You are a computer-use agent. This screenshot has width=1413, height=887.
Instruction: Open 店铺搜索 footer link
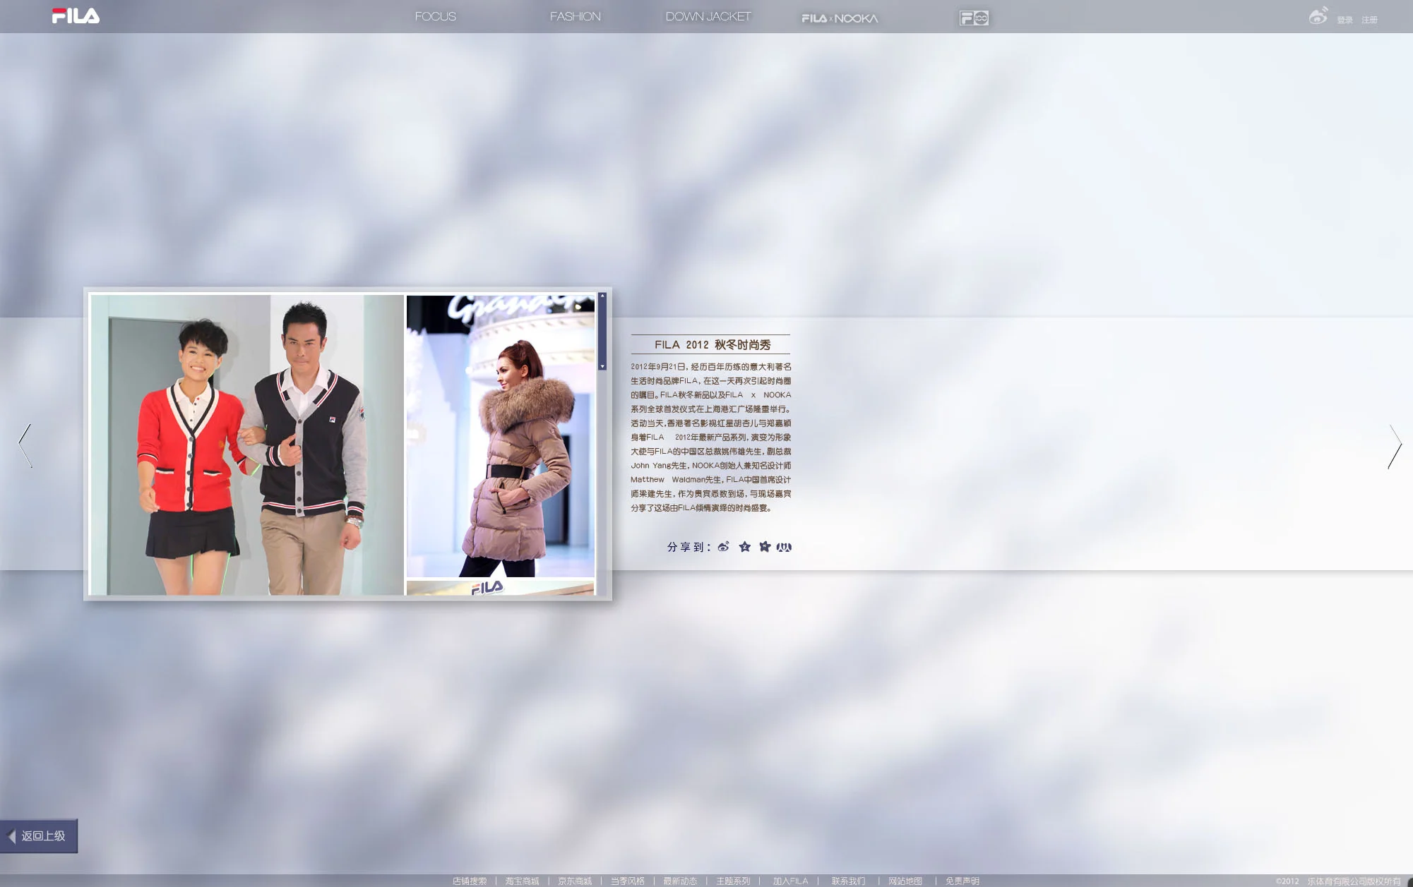[470, 881]
